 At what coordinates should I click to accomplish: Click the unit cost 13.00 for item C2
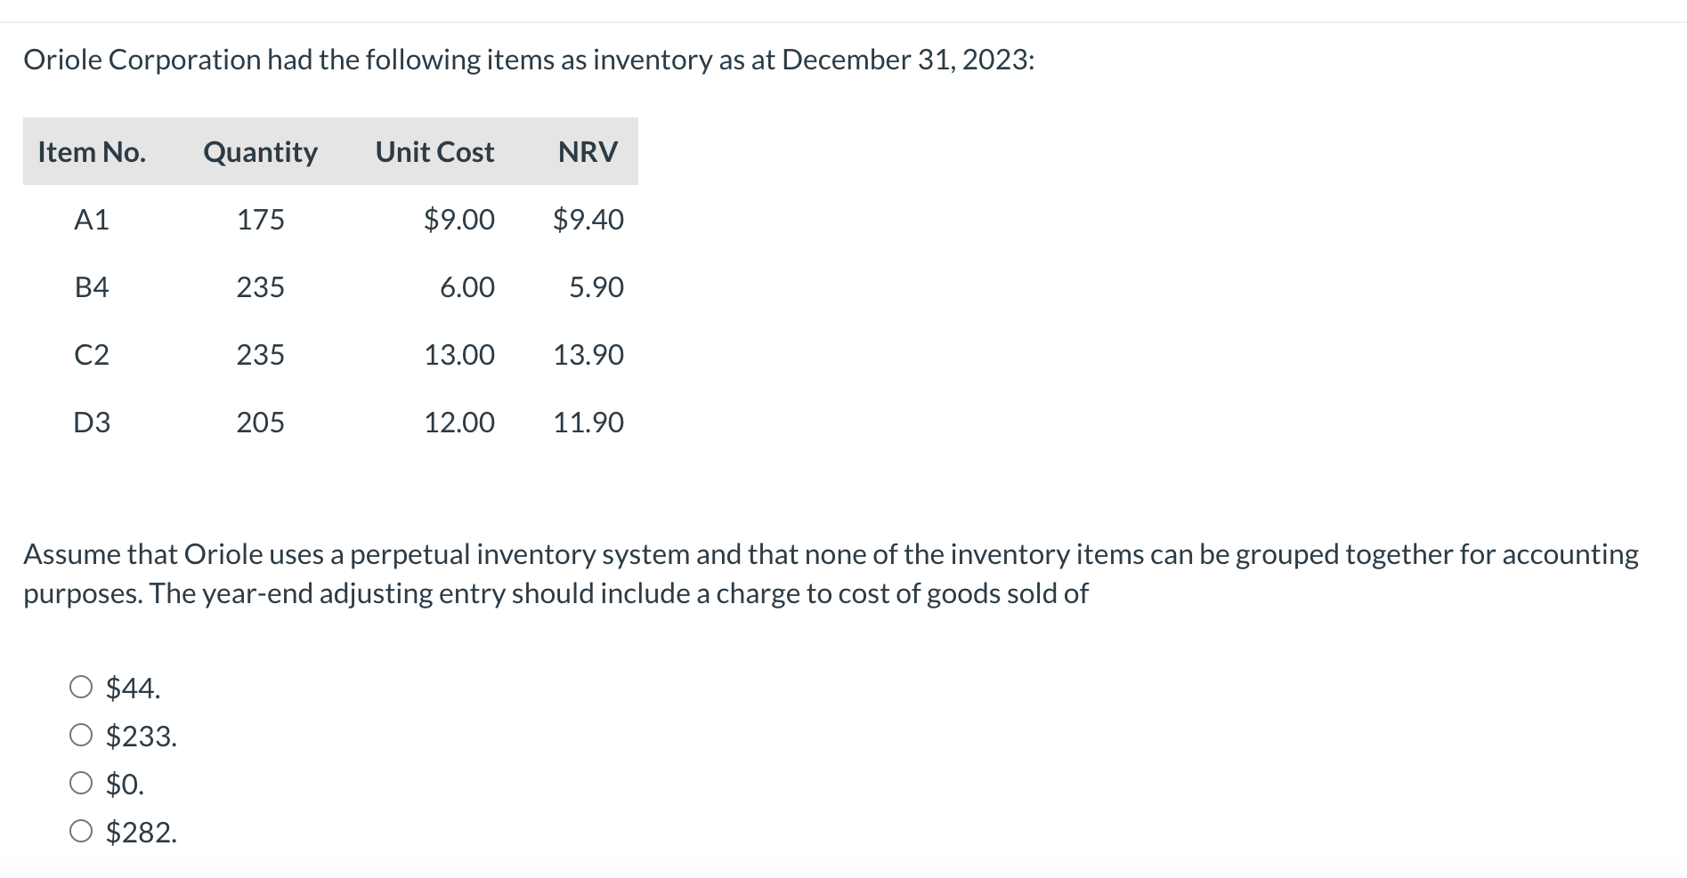(x=460, y=354)
